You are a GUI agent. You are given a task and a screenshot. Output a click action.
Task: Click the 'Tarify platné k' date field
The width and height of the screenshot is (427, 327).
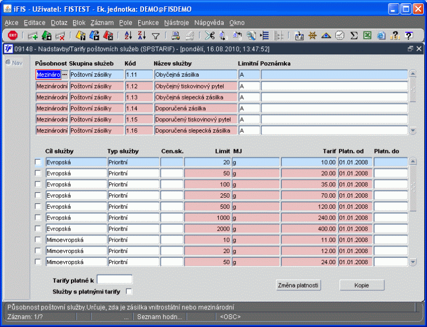tap(114, 280)
